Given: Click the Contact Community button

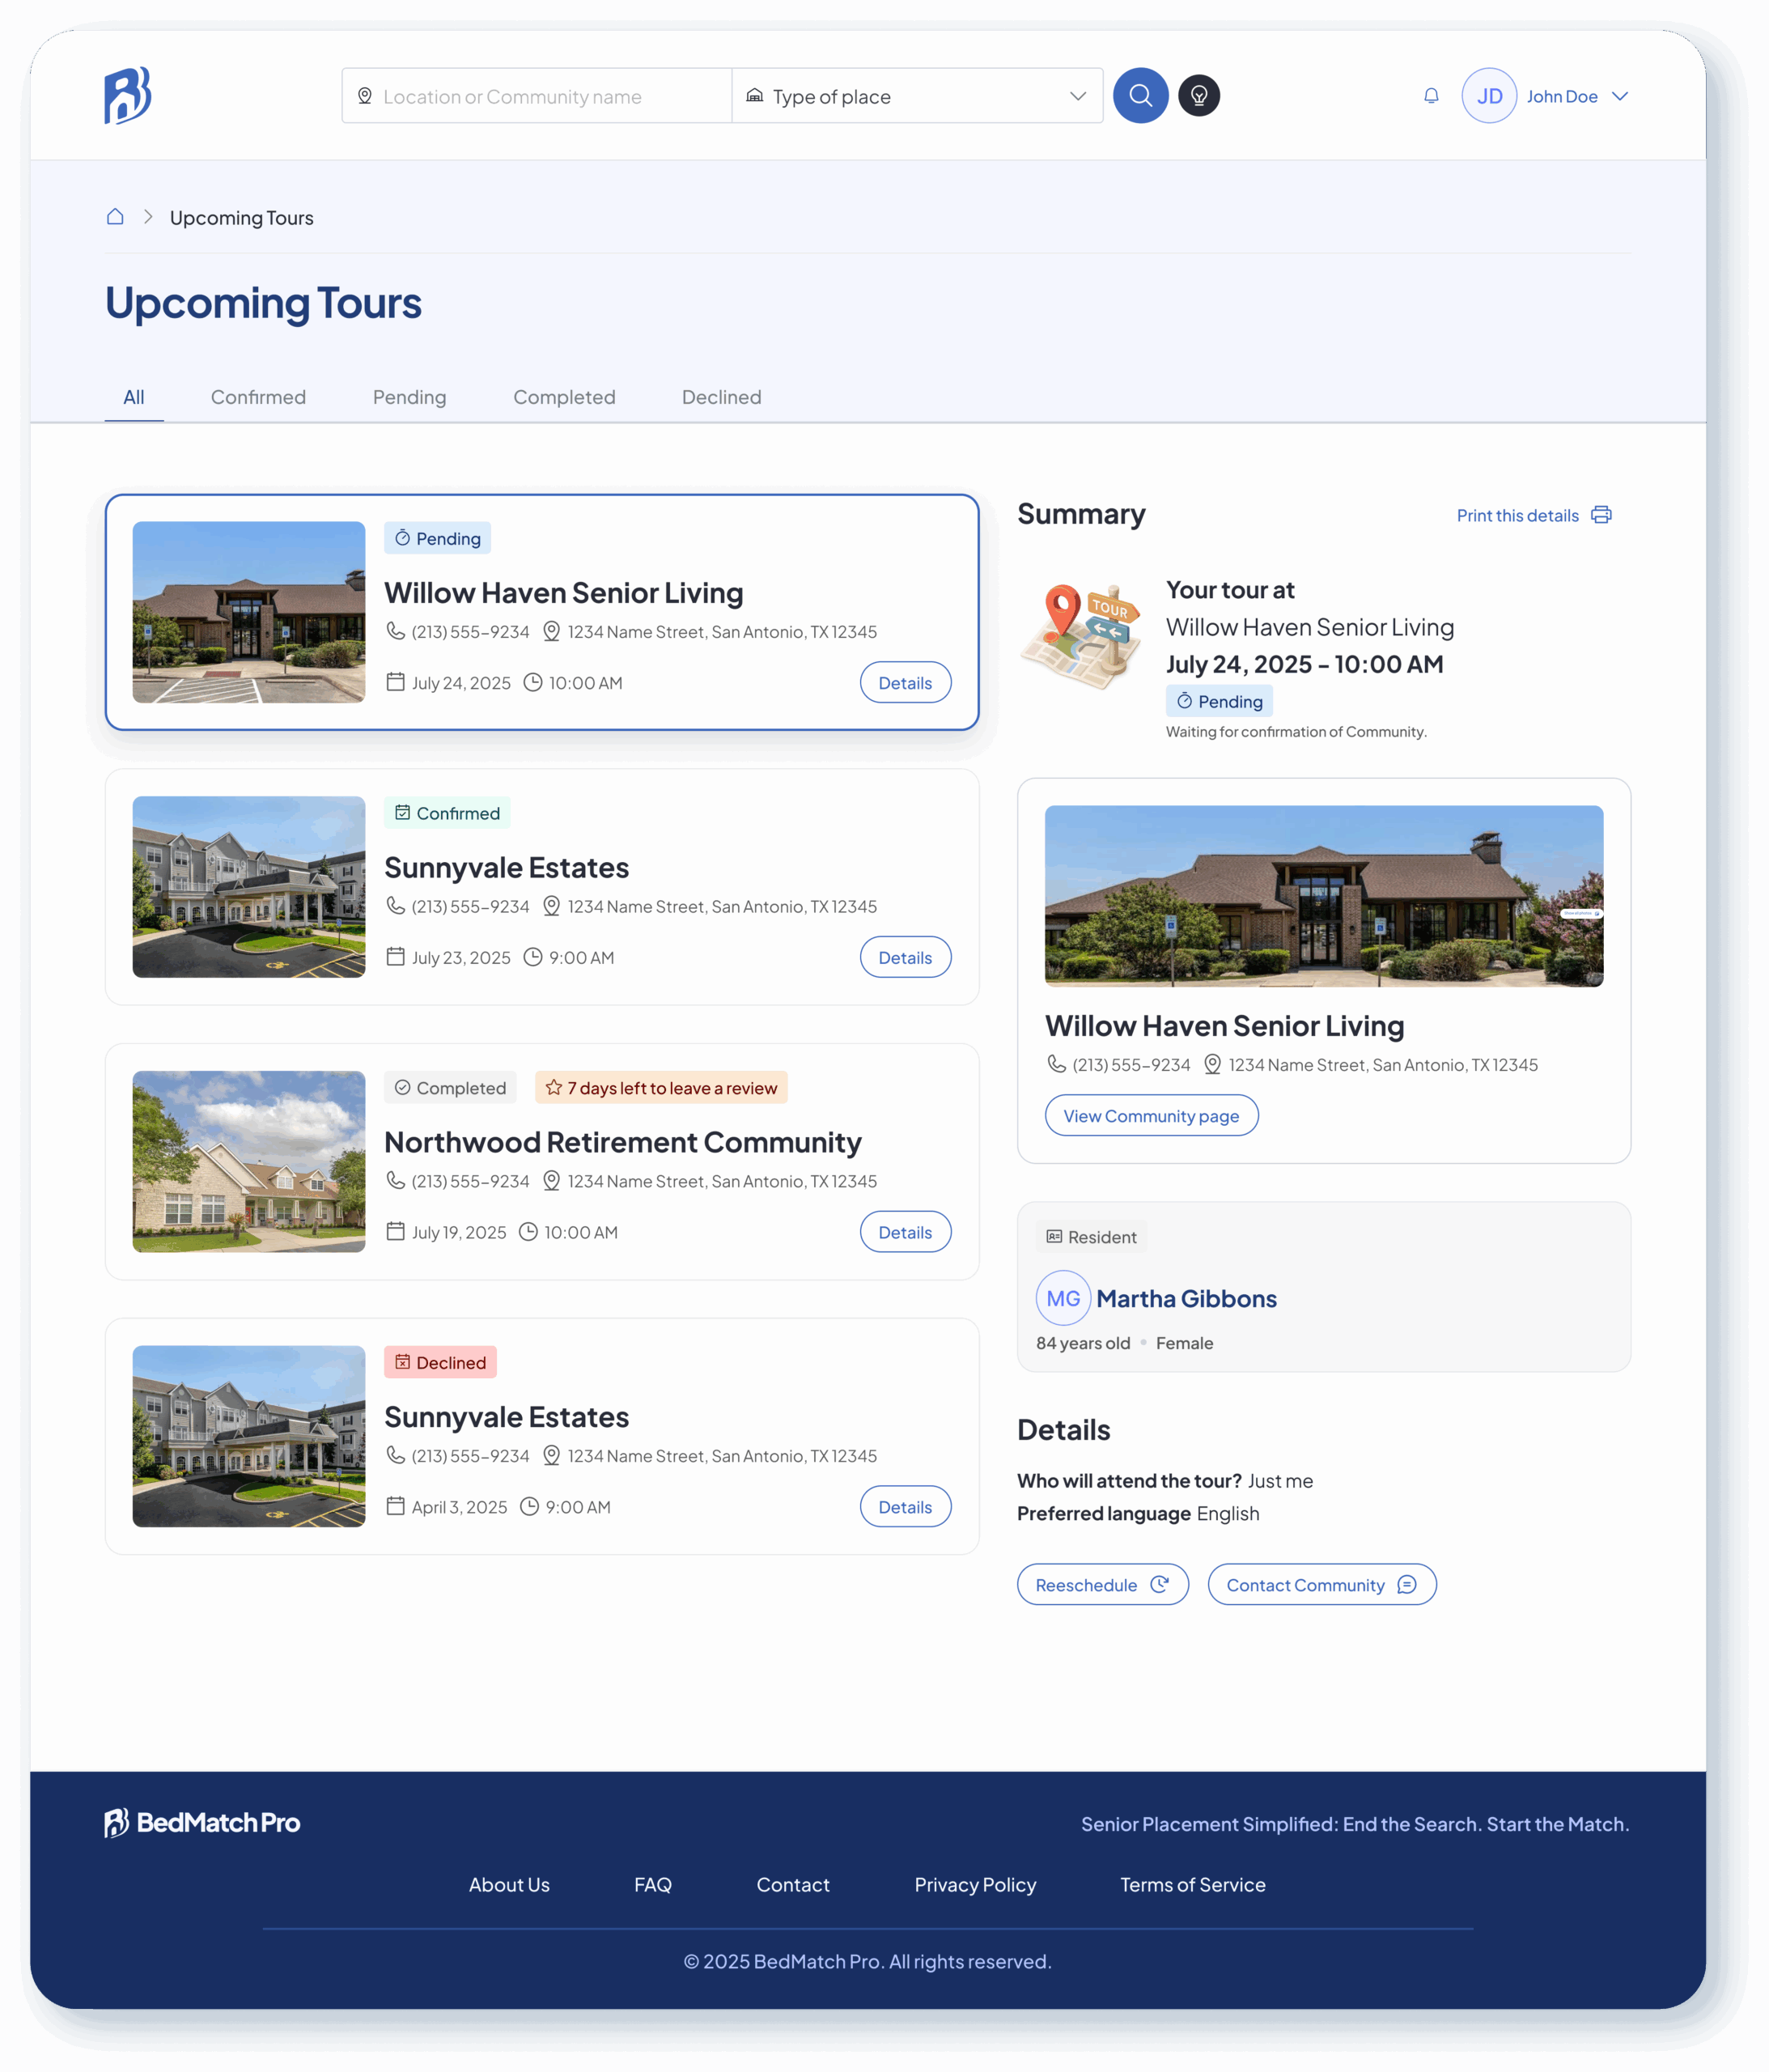Looking at the screenshot, I should coord(1321,1585).
